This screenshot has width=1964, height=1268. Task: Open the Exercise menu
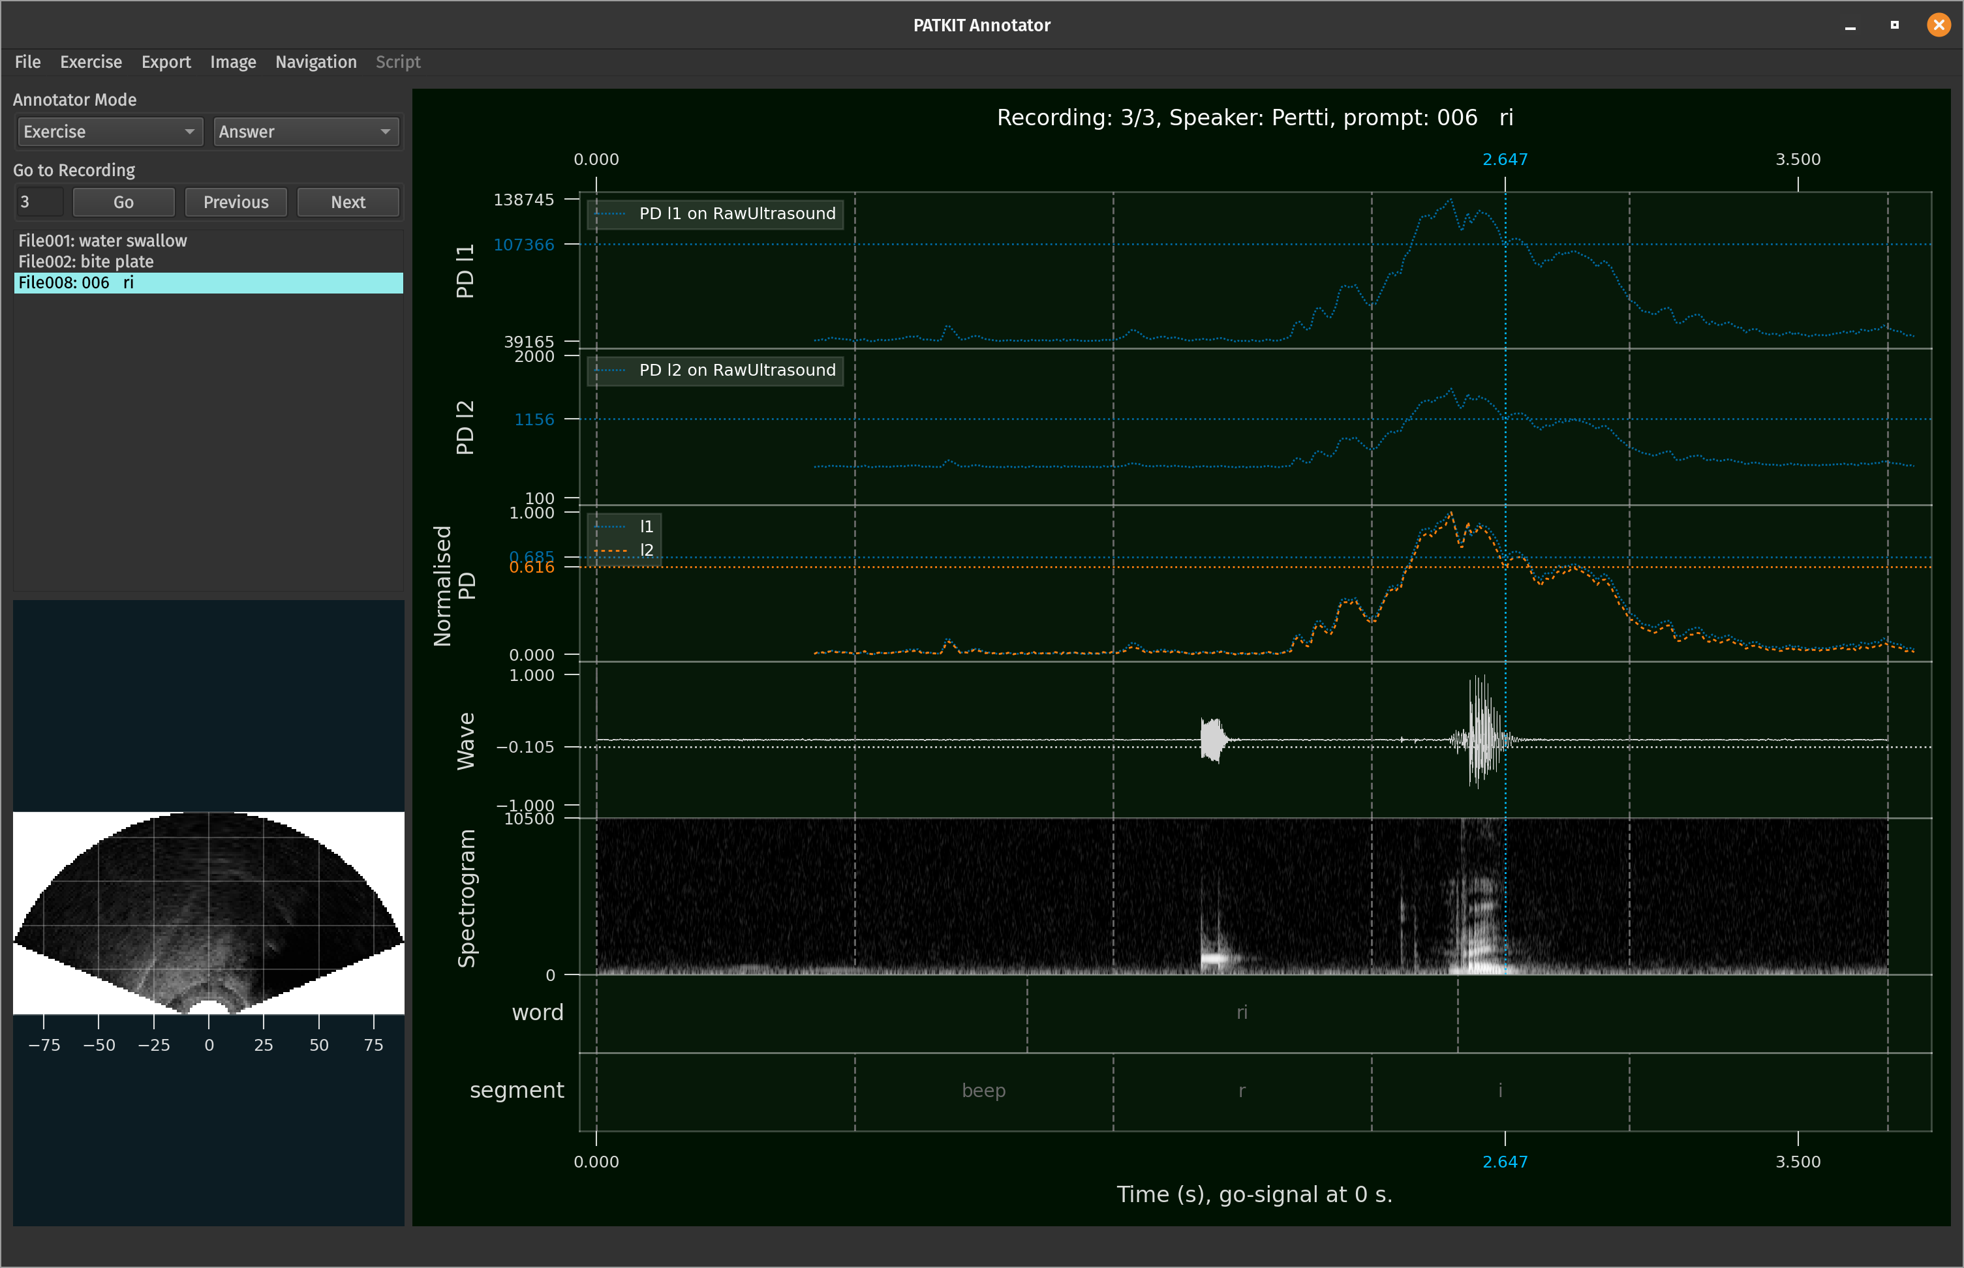(x=91, y=62)
